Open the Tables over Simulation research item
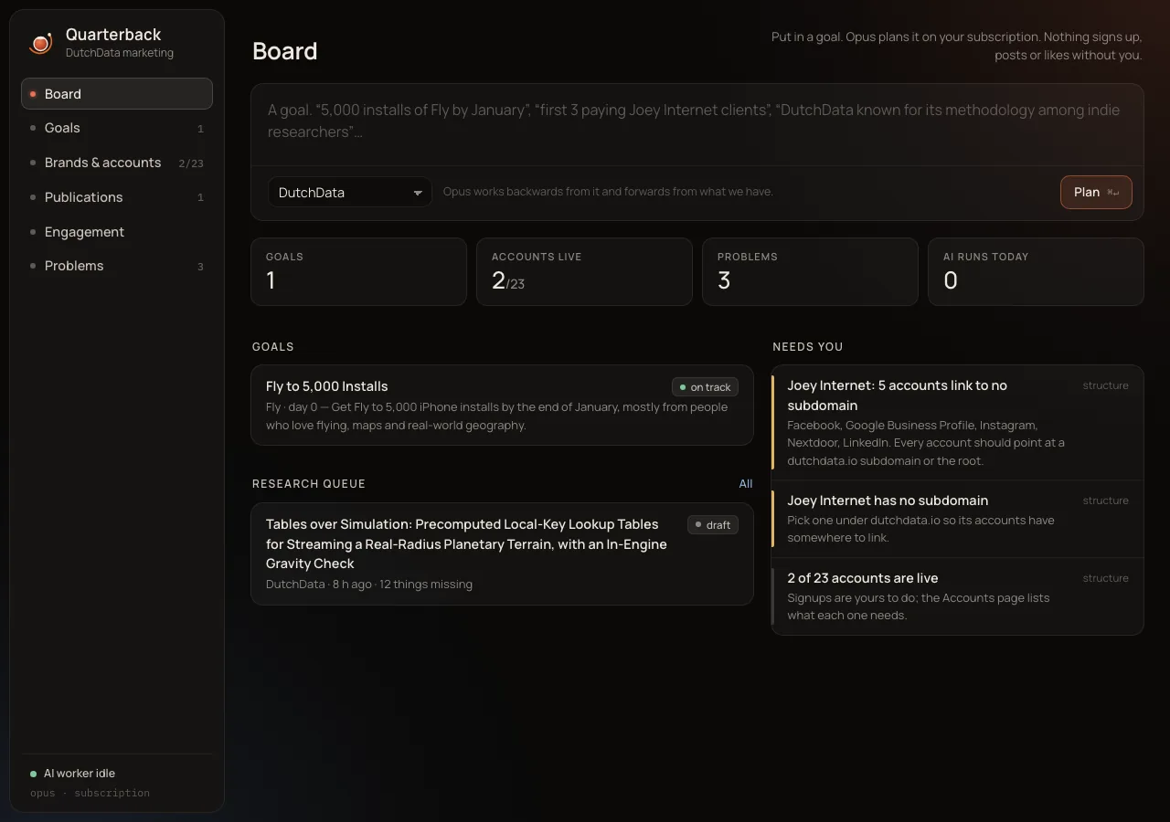Viewport: 1170px width, 822px height. (x=502, y=553)
